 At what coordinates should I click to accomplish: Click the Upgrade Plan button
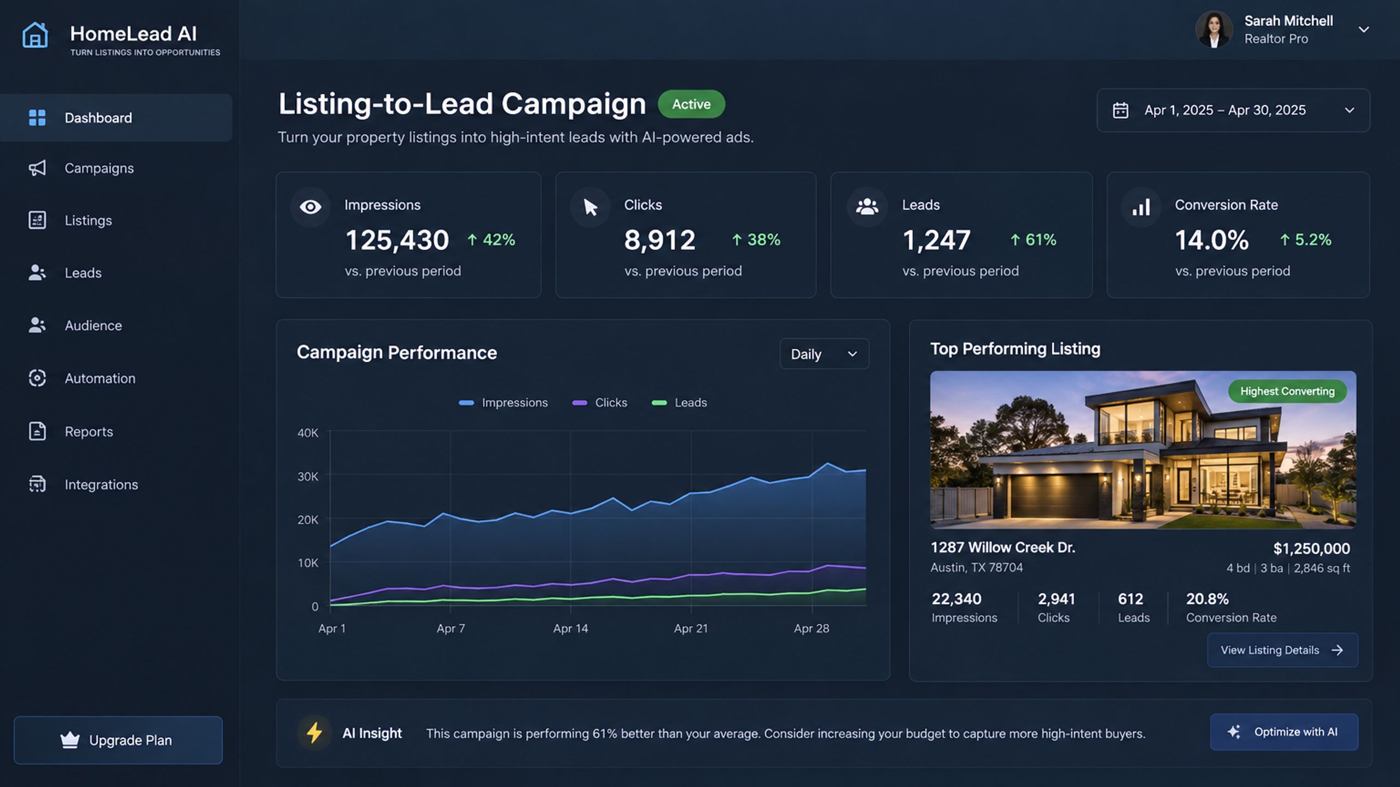(118, 740)
